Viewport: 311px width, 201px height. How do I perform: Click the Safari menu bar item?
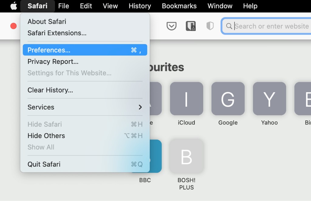(37, 6)
